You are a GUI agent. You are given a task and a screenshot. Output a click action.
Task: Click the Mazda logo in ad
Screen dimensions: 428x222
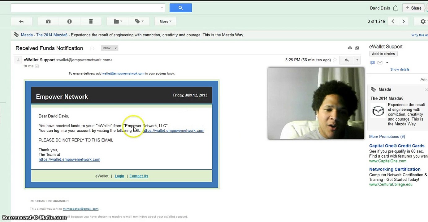pyautogui.click(x=378, y=111)
